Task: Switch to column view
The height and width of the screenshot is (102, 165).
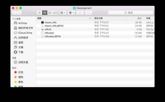Action: coord(50,13)
